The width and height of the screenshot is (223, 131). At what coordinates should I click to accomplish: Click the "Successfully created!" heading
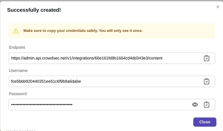pyautogui.click(x=34, y=10)
